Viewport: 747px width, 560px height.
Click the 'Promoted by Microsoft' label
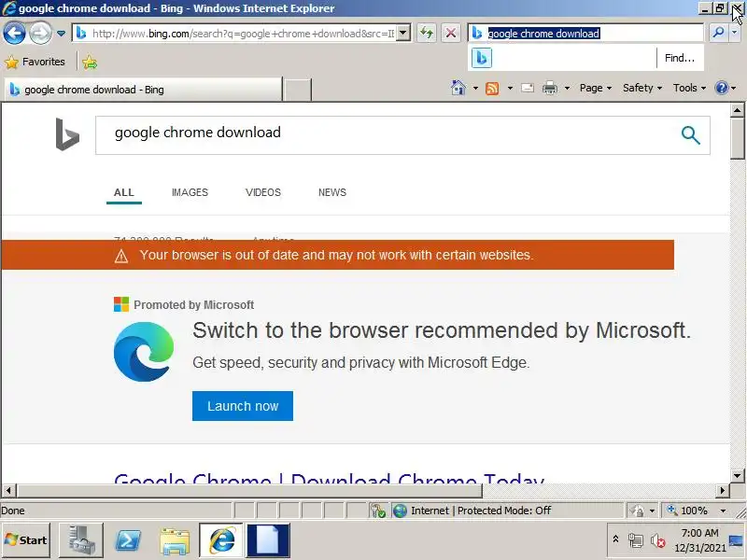tap(193, 305)
